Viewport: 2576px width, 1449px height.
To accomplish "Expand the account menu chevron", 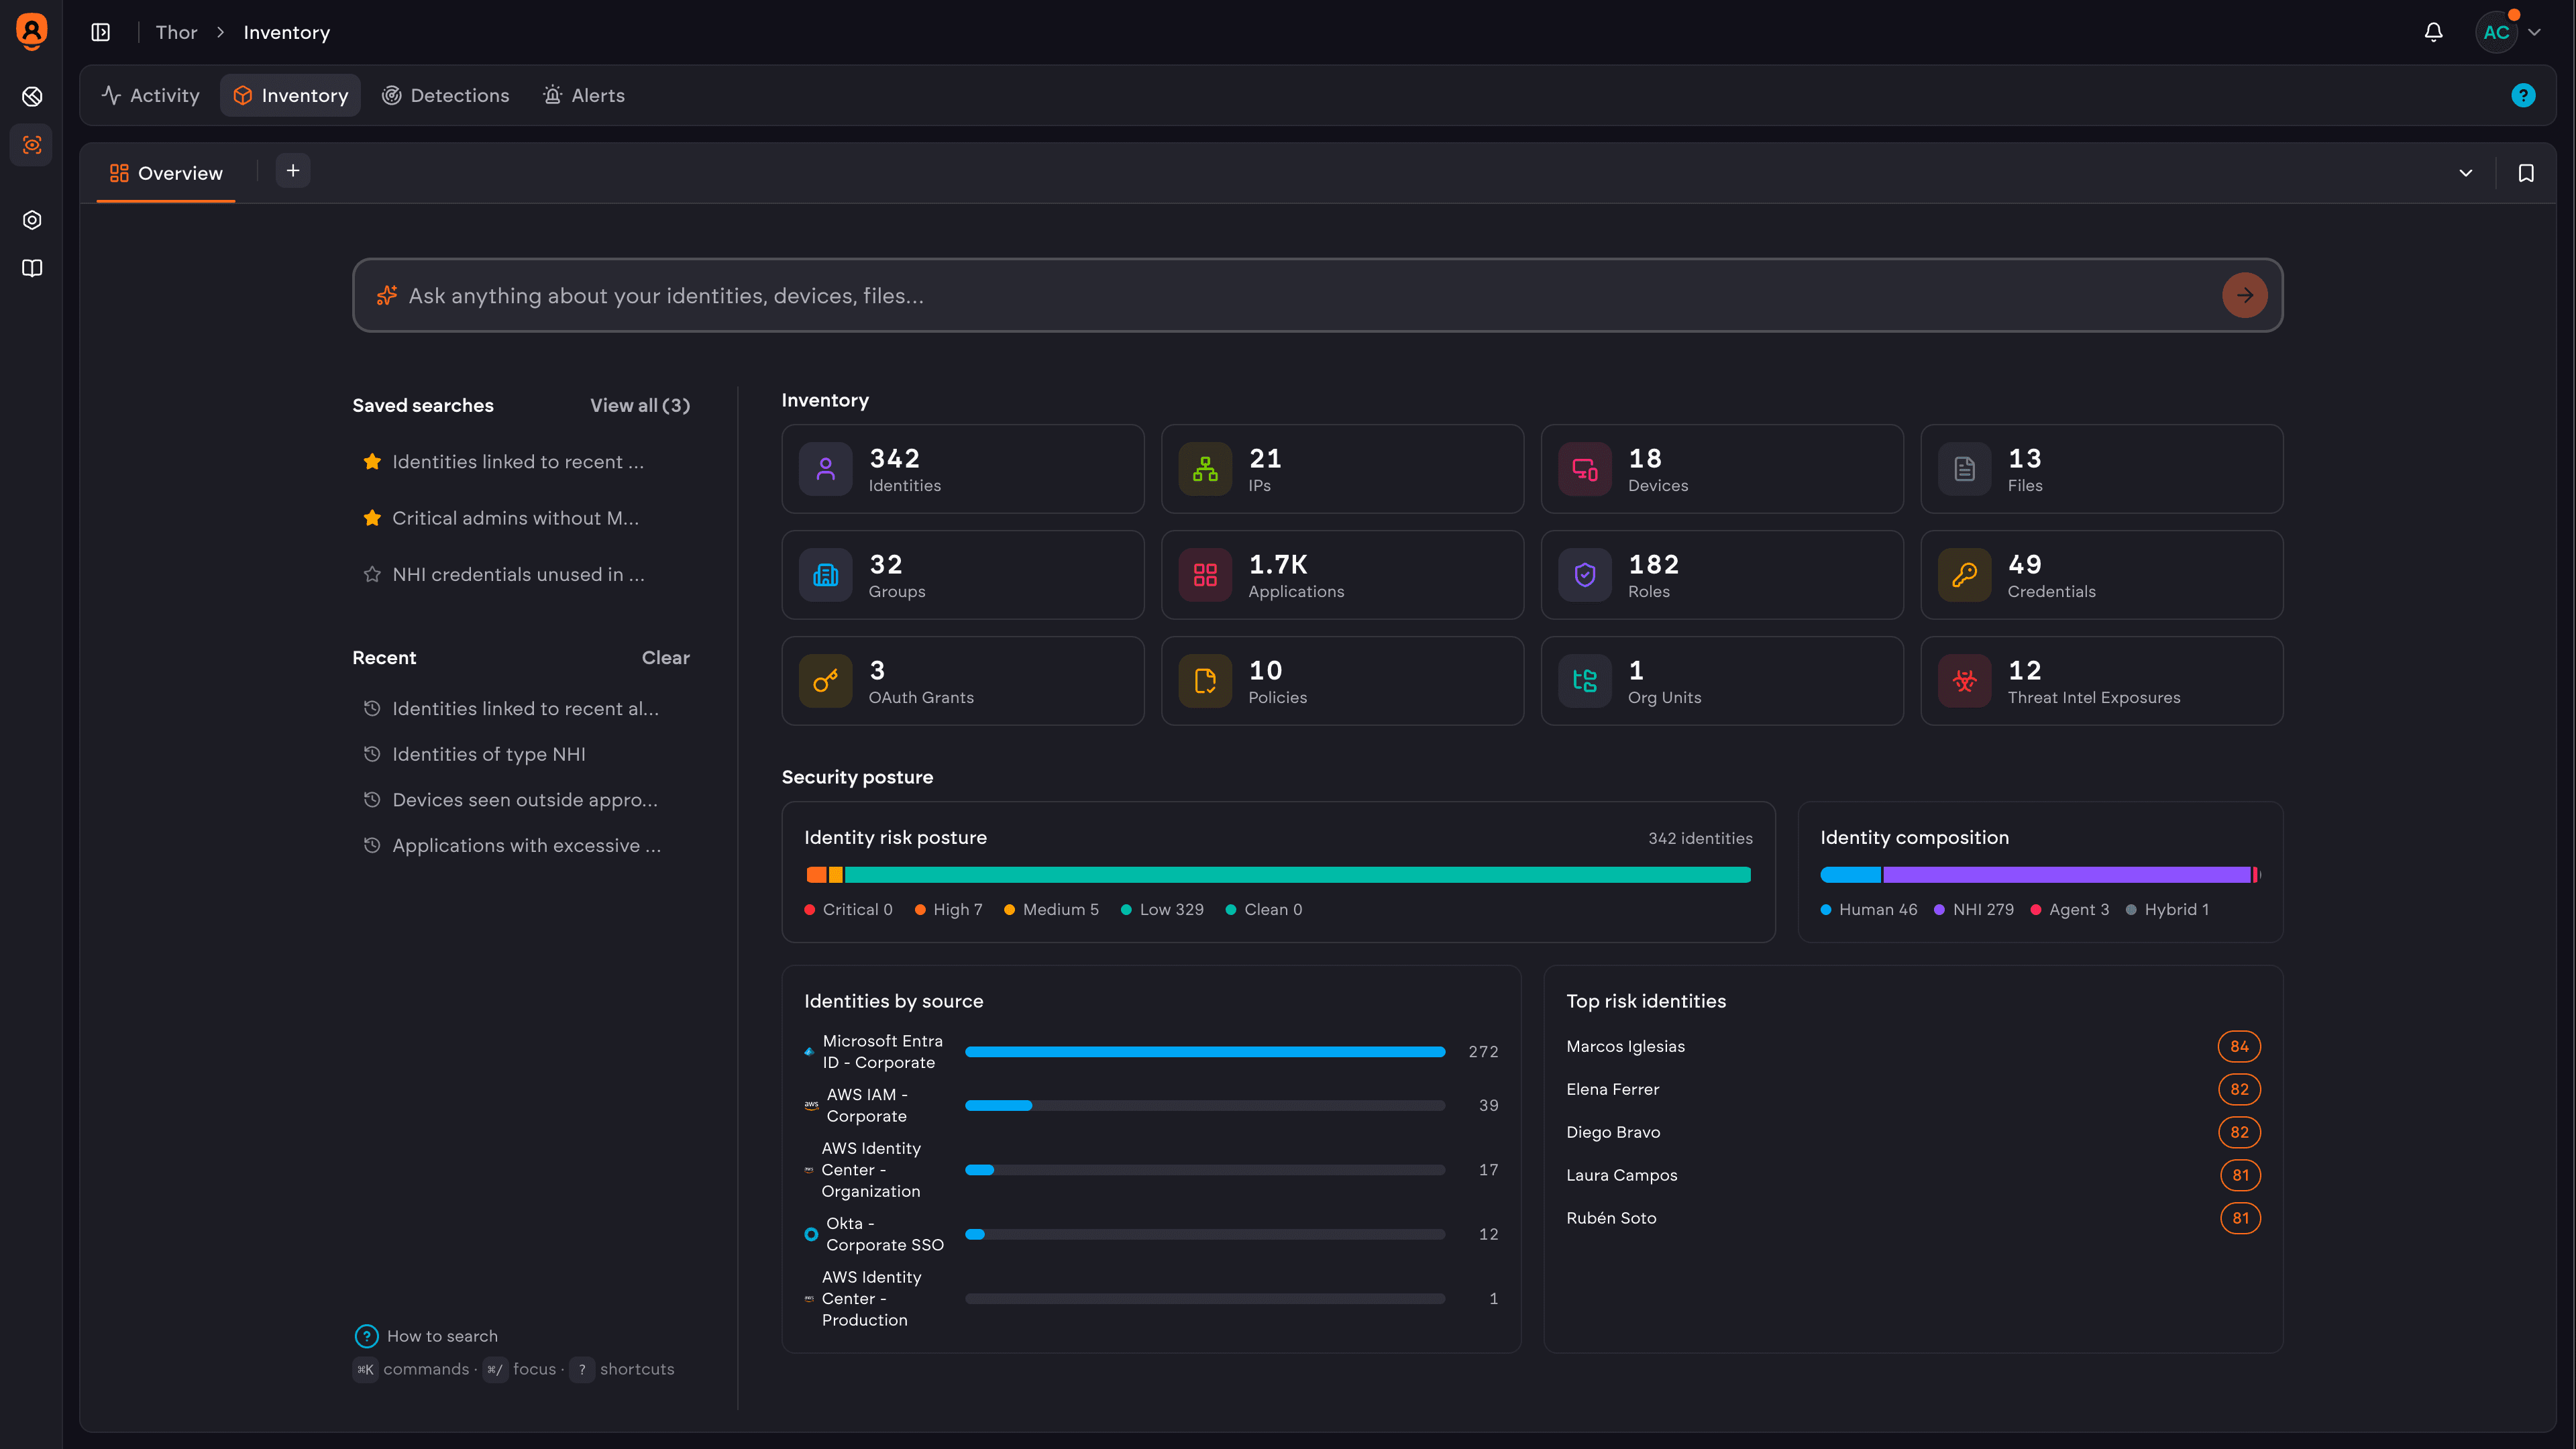I will [x=2534, y=32].
